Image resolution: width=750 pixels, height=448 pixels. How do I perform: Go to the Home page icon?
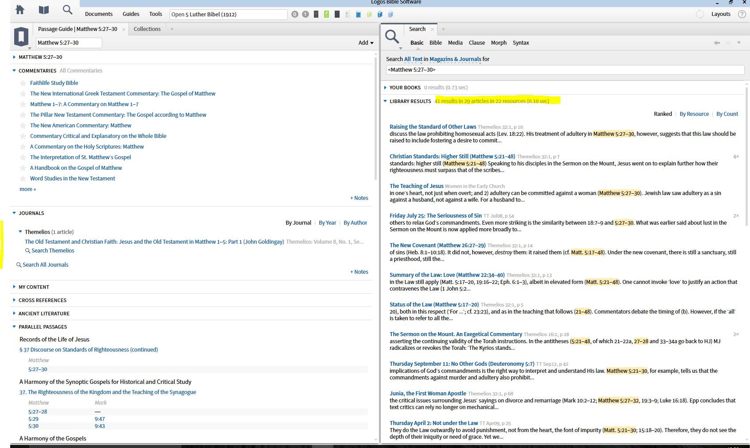click(20, 10)
